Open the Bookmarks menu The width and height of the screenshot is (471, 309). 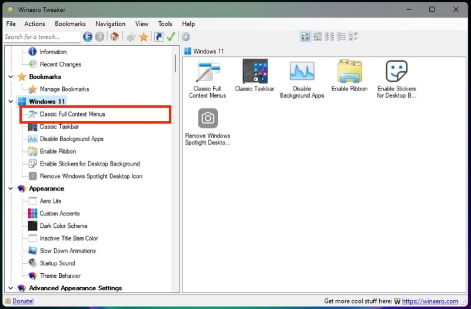(x=70, y=24)
